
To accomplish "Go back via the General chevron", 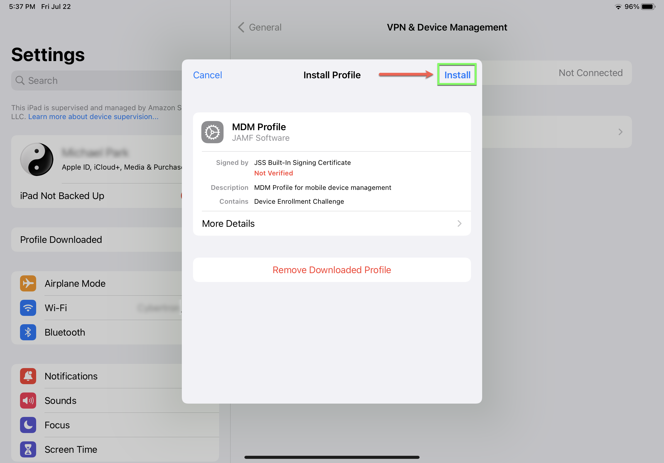I will tap(241, 27).
